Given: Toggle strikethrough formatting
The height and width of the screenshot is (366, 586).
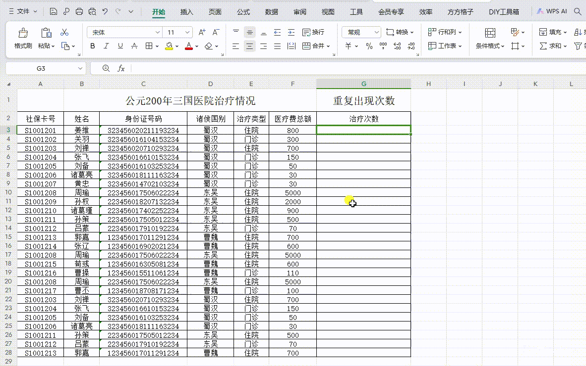Looking at the screenshot, I should 134,46.
